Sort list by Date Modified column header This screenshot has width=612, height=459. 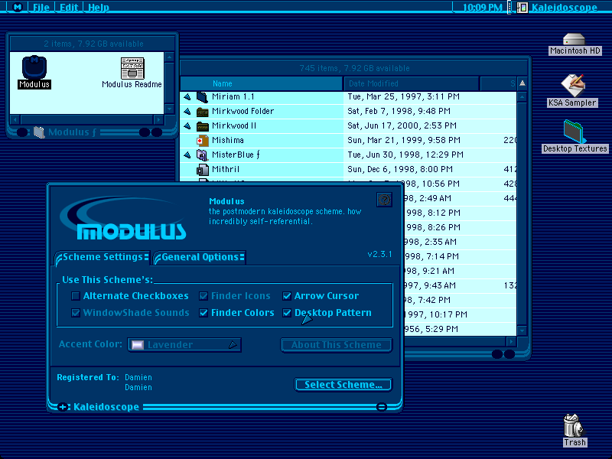coord(412,83)
